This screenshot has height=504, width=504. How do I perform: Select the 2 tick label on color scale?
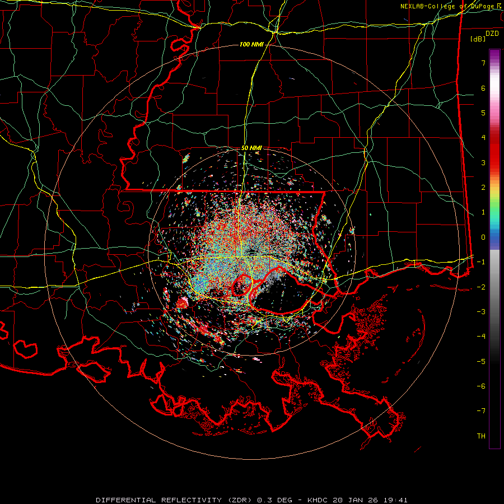coord(483,188)
